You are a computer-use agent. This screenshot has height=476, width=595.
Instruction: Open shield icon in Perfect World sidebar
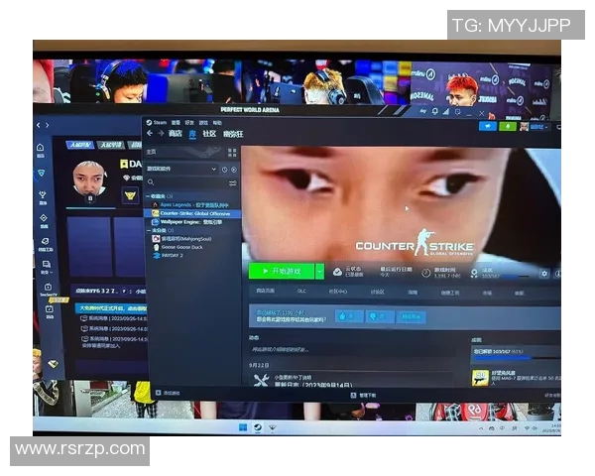coord(42,174)
